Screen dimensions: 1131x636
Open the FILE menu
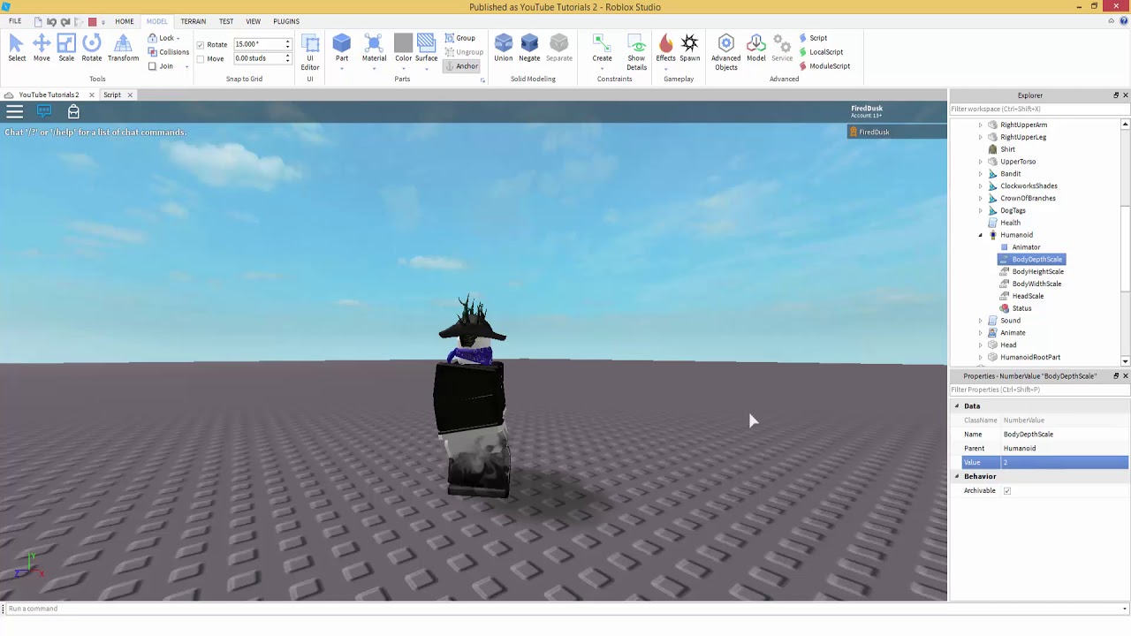[x=15, y=21]
